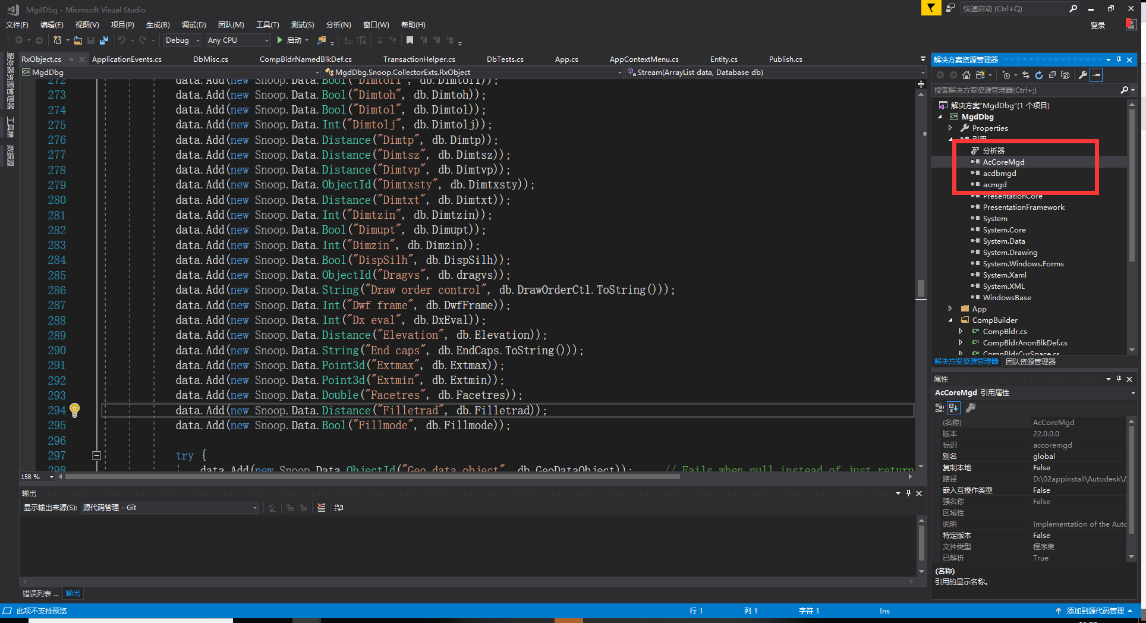Click the 登录 sign-in link
The height and width of the screenshot is (623, 1146).
coord(1097,25)
